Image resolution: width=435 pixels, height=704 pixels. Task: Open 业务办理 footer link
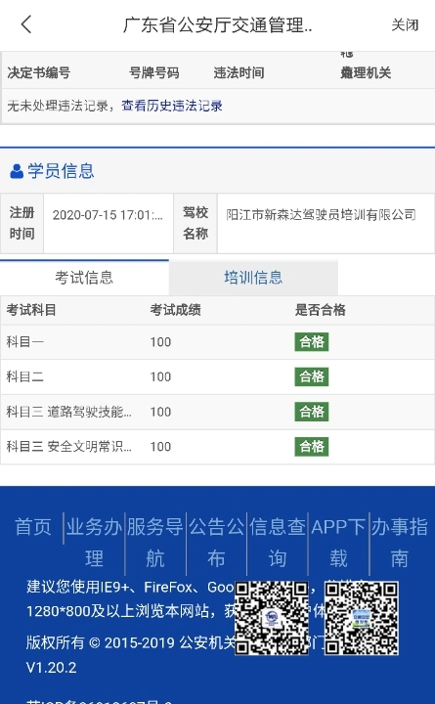point(94,543)
